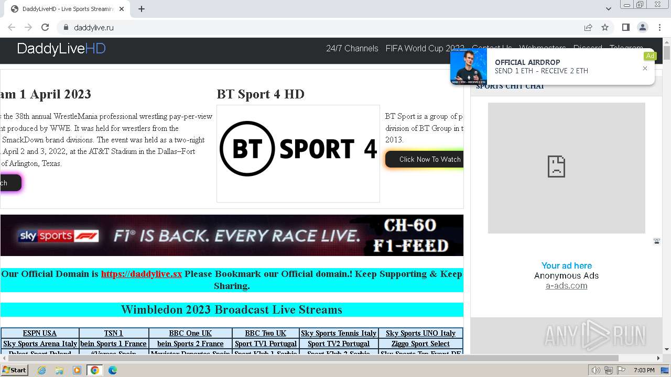Open File Explorer from the taskbar
Image resolution: width=671 pixels, height=377 pixels.
[59, 370]
